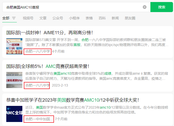The height and width of the screenshot is (126, 174).
Task: Open 合肥一六八中学 account dated 2023-2-13
Action: (x=37, y=85)
